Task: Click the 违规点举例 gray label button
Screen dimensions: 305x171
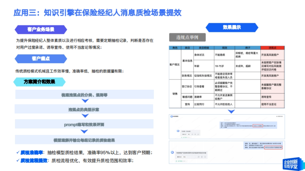Action: 188,37
